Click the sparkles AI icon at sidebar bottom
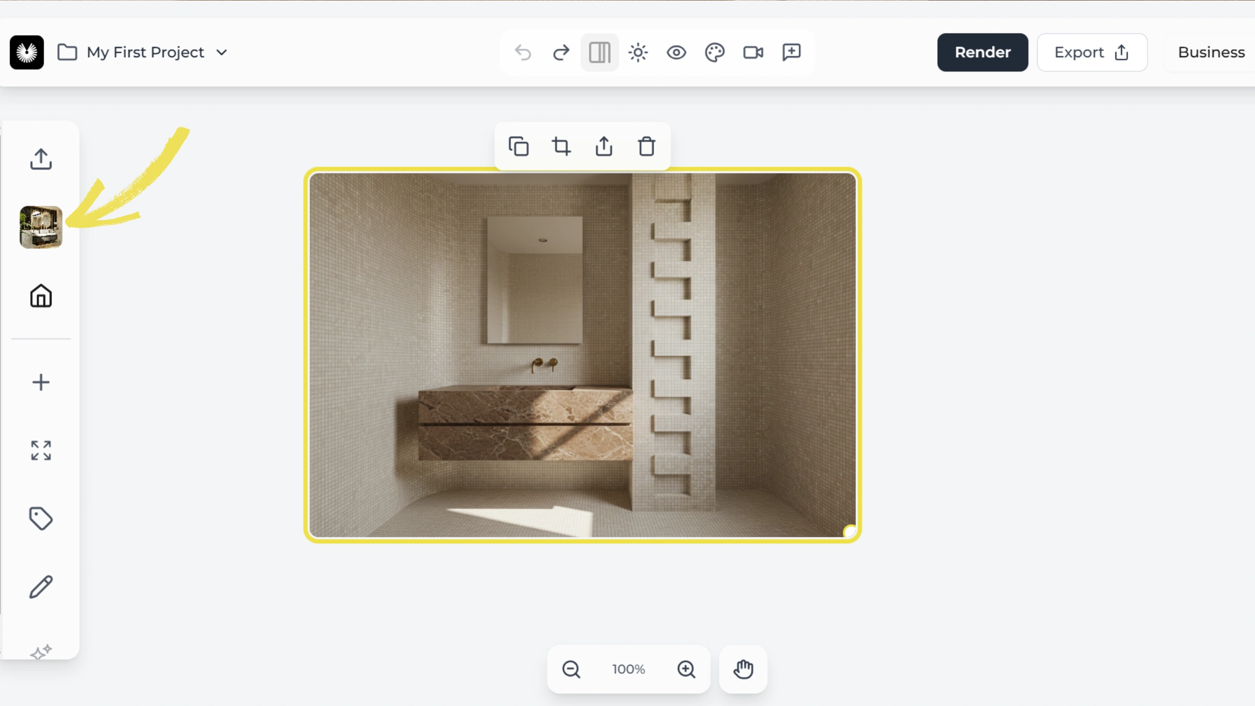Screen dimensions: 1255x706 pyautogui.click(x=41, y=652)
